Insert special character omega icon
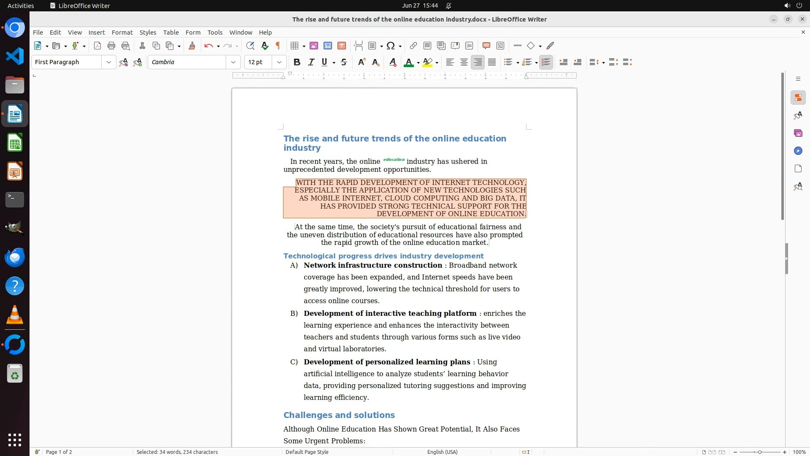The image size is (810, 456). click(x=391, y=46)
